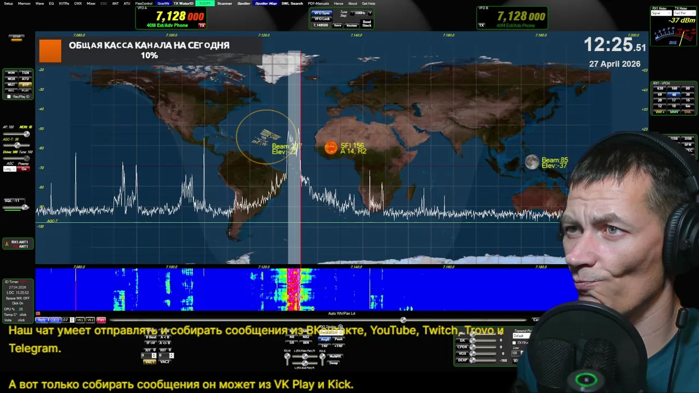Open the AGC Long dropdown
This screenshot has height=393, width=699.
coord(9,169)
